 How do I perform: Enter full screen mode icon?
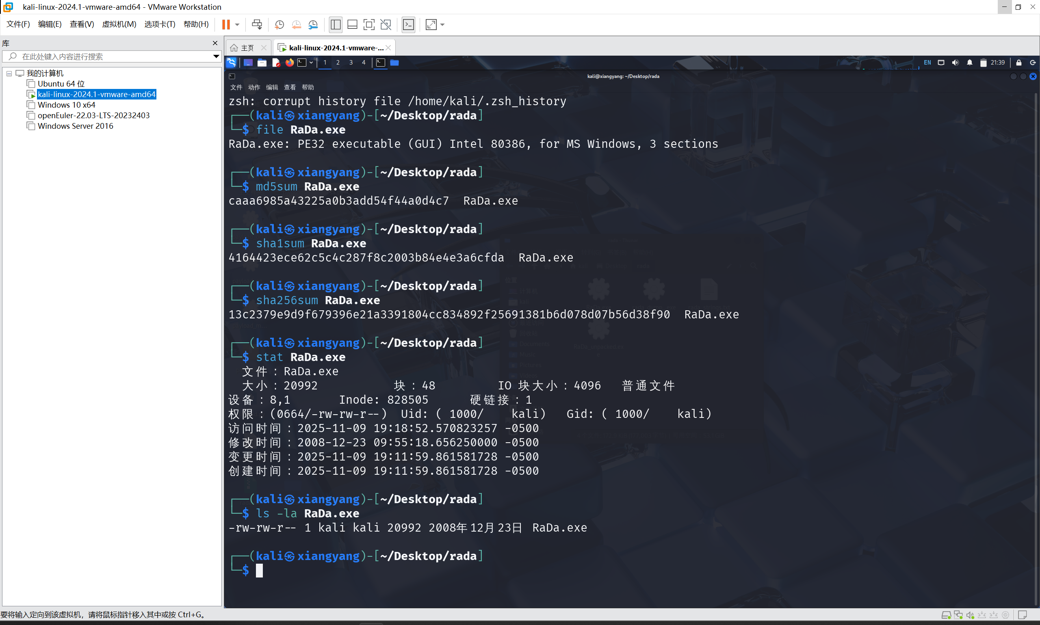[x=368, y=24]
